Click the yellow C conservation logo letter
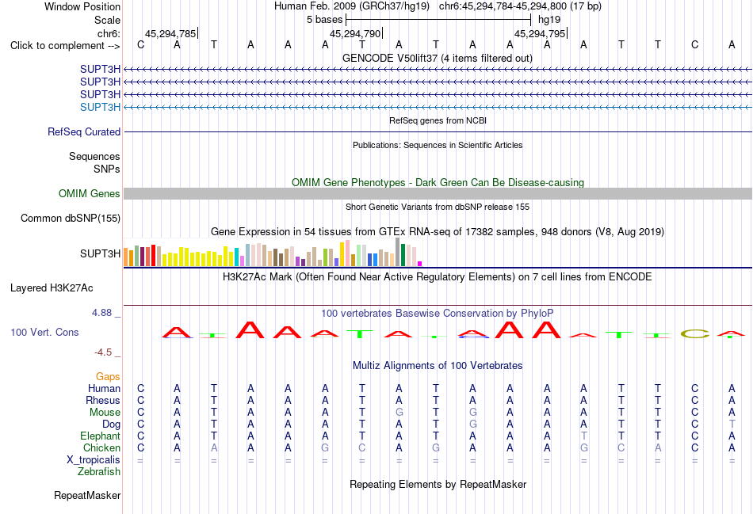The width and height of the screenshot is (753, 514). (x=694, y=333)
